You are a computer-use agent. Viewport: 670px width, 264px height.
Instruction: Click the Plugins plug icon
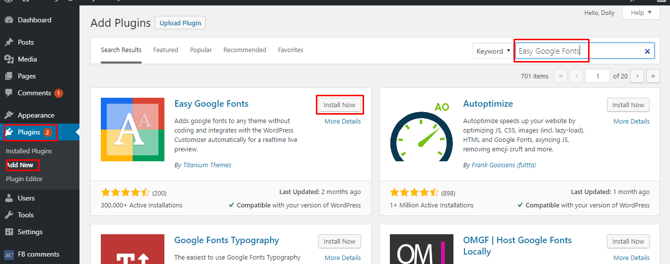9,132
